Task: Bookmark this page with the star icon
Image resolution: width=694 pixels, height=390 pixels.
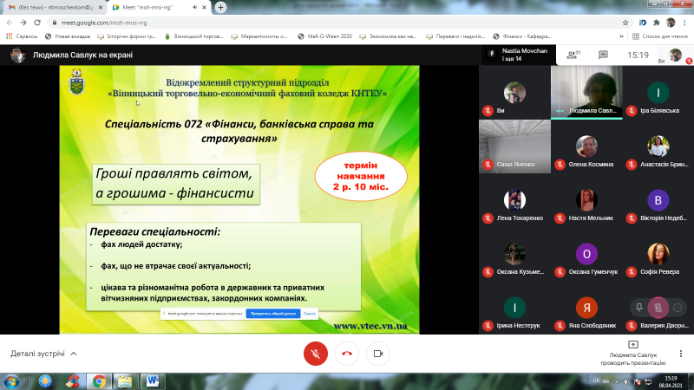Action: click(625, 23)
